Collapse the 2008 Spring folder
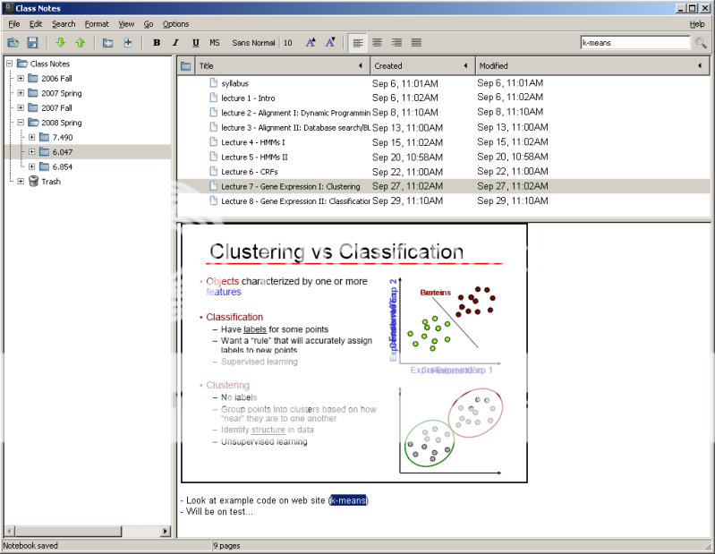 21,123
